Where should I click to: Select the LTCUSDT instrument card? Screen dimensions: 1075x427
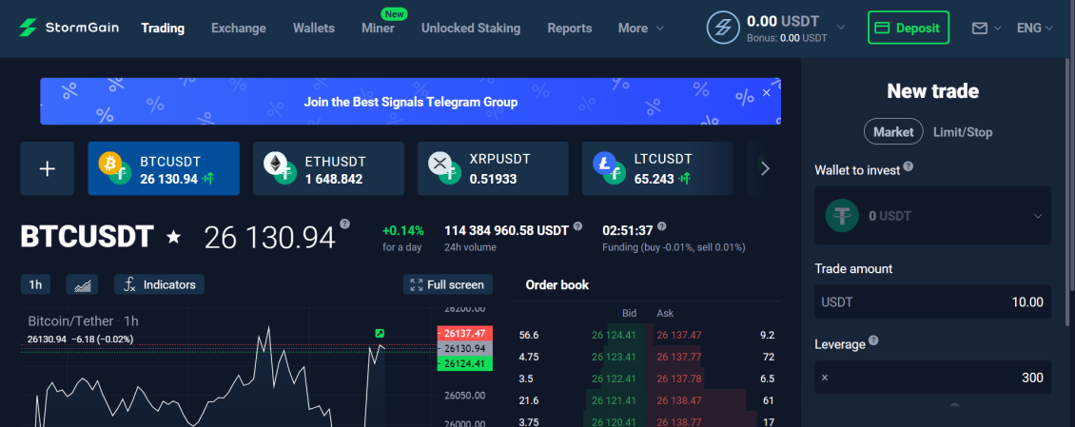pyautogui.click(x=657, y=168)
